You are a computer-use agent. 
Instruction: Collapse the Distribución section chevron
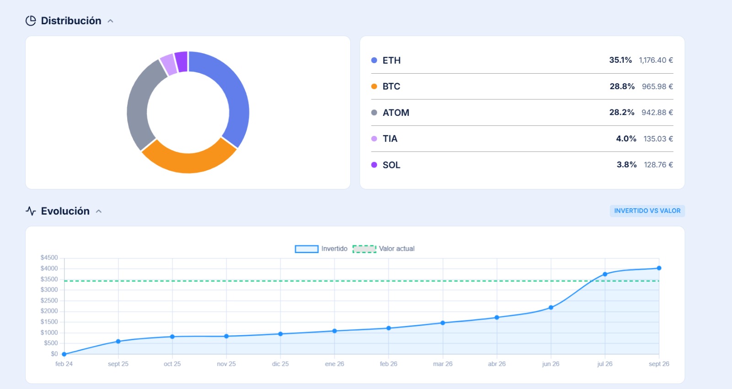click(x=110, y=21)
